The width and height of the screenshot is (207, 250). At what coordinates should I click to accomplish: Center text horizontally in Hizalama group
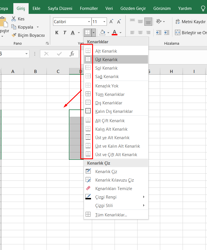tap(140, 33)
